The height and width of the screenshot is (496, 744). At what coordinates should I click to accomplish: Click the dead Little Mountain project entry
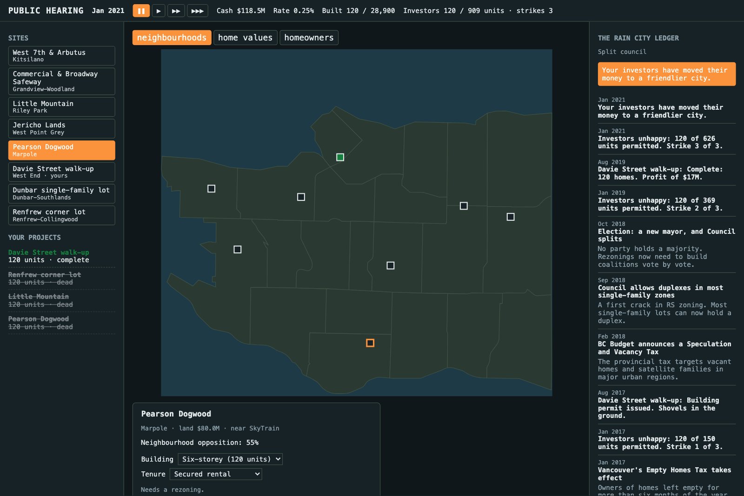[61, 300]
